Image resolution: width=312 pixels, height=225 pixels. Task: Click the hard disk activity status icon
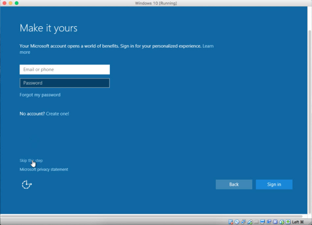click(231, 222)
